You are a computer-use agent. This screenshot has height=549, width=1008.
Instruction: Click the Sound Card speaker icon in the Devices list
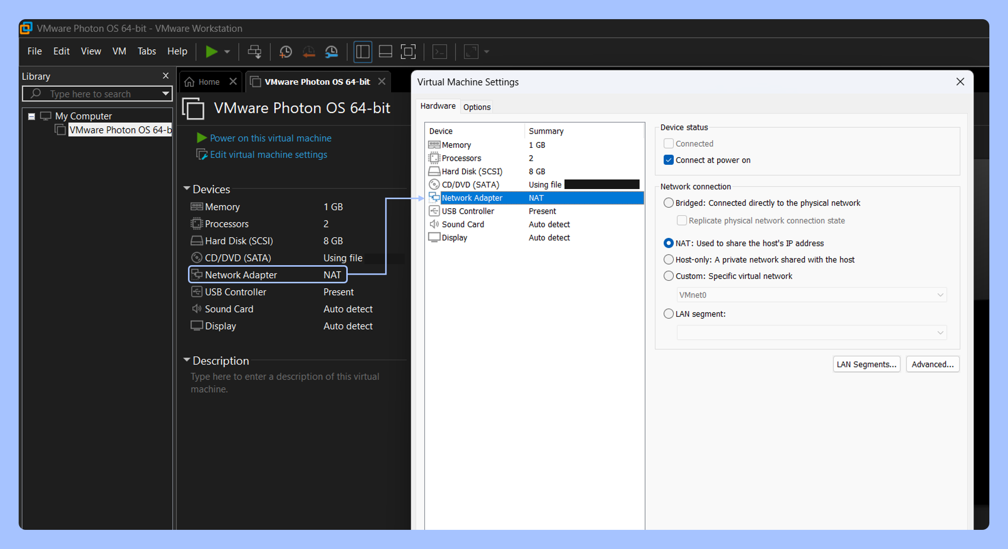[x=197, y=309]
